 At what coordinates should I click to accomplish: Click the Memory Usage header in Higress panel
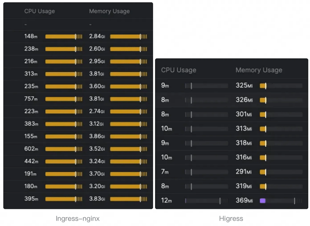click(259, 70)
